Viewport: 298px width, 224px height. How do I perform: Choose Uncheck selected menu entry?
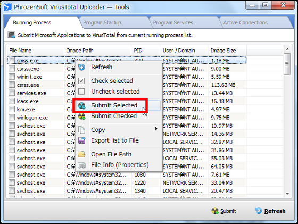tap(119, 92)
